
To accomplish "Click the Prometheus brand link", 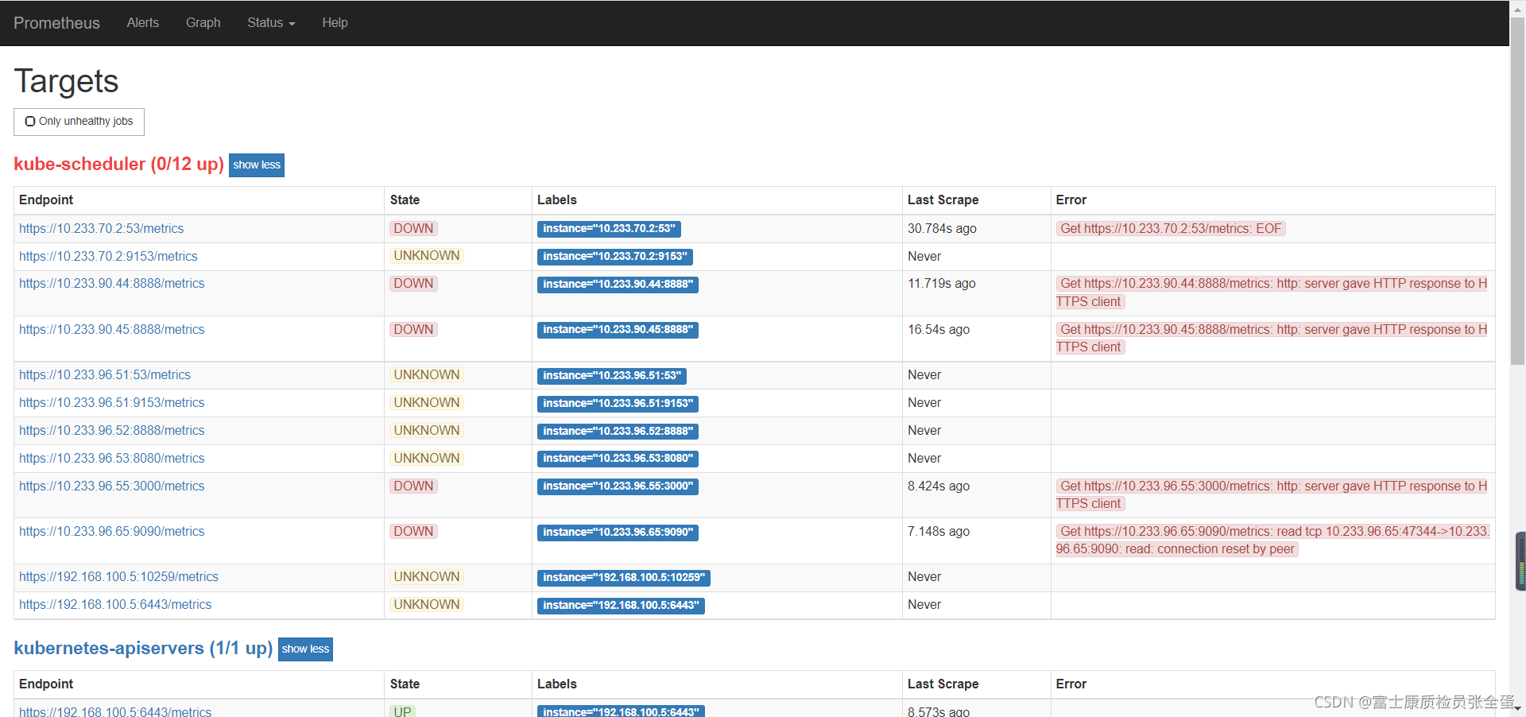I will [56, 23].
